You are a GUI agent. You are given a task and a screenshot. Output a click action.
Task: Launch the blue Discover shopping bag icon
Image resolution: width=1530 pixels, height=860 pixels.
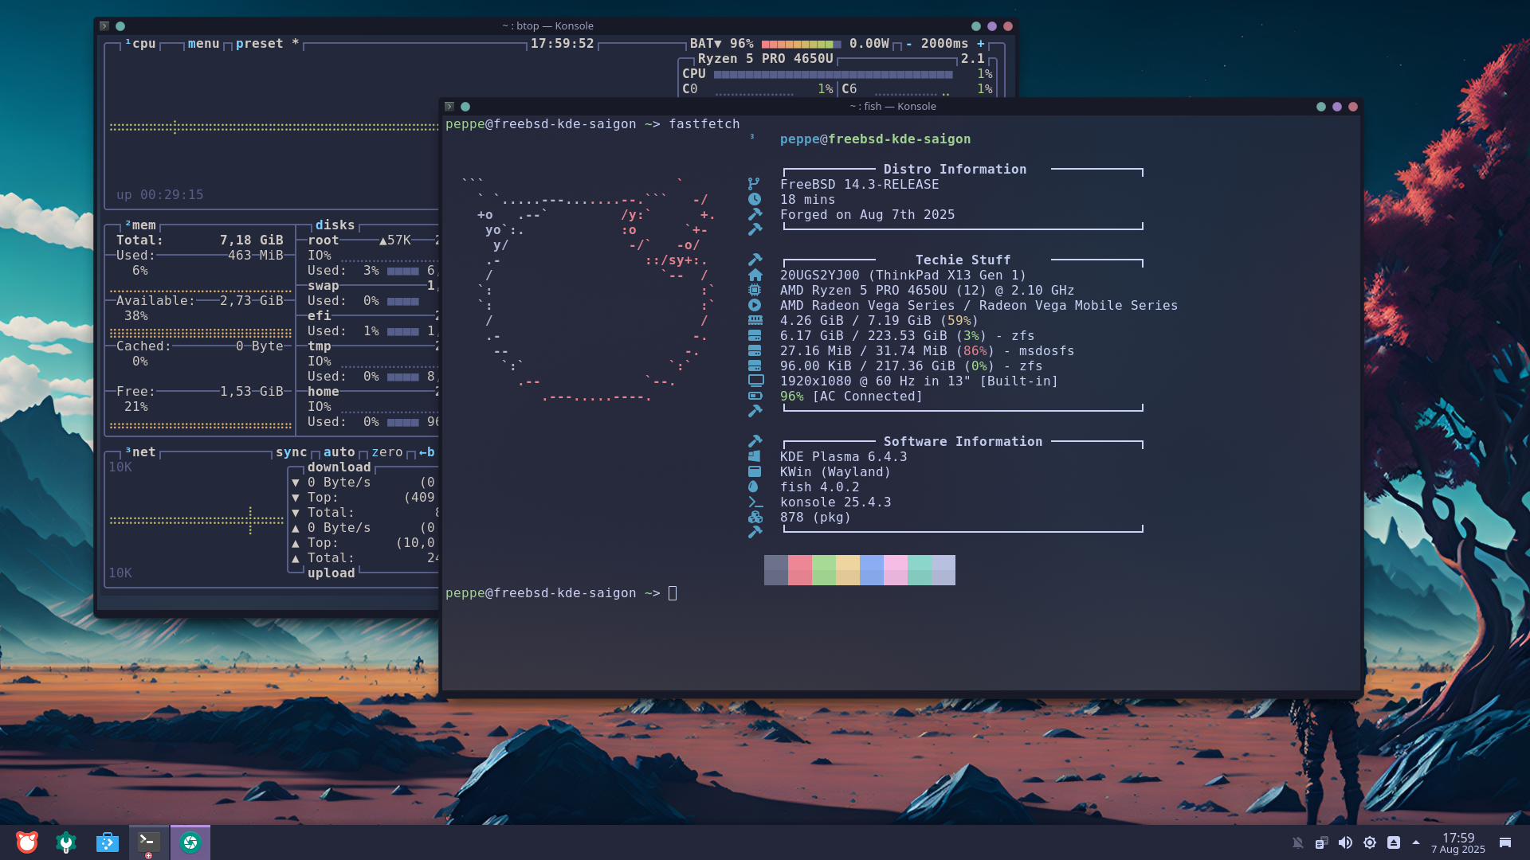click(107, 842)
